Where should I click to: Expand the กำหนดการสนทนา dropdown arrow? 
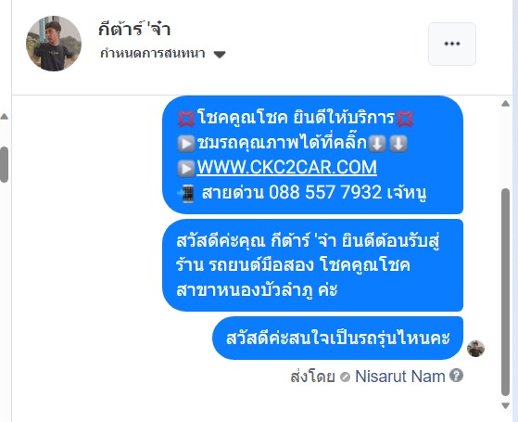pyautogui.click(x=220, y=54)
